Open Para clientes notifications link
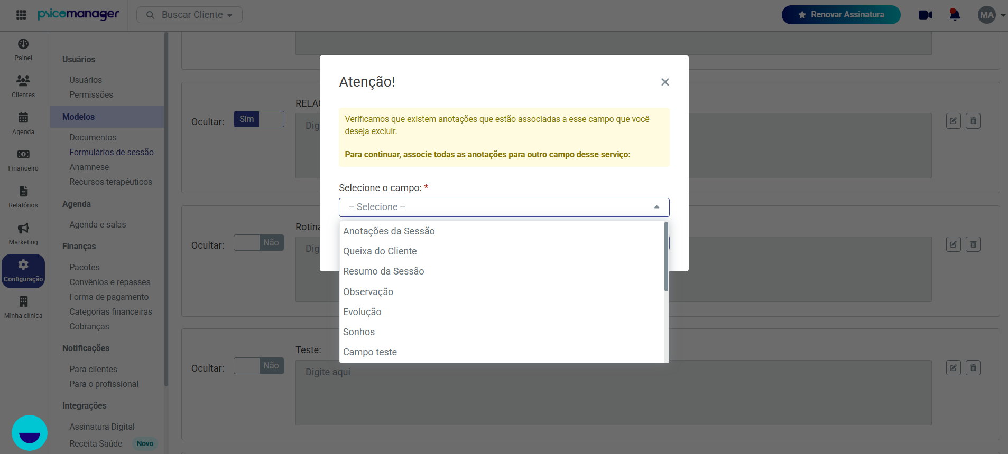Image resolution: width=1008 pixels, height=454 pixels. pyautogui.click(x=93, y=369)
